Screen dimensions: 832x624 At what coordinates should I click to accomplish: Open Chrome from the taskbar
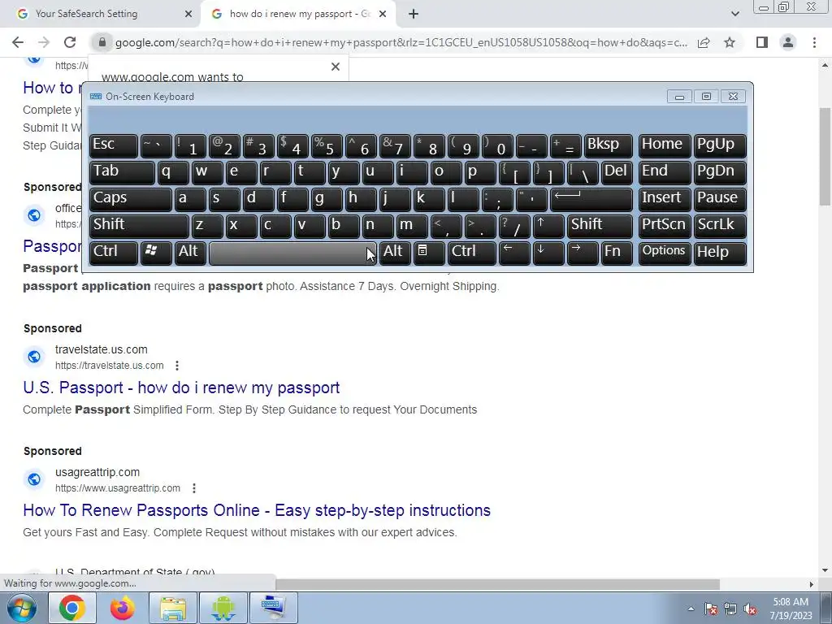coord(72,608)
